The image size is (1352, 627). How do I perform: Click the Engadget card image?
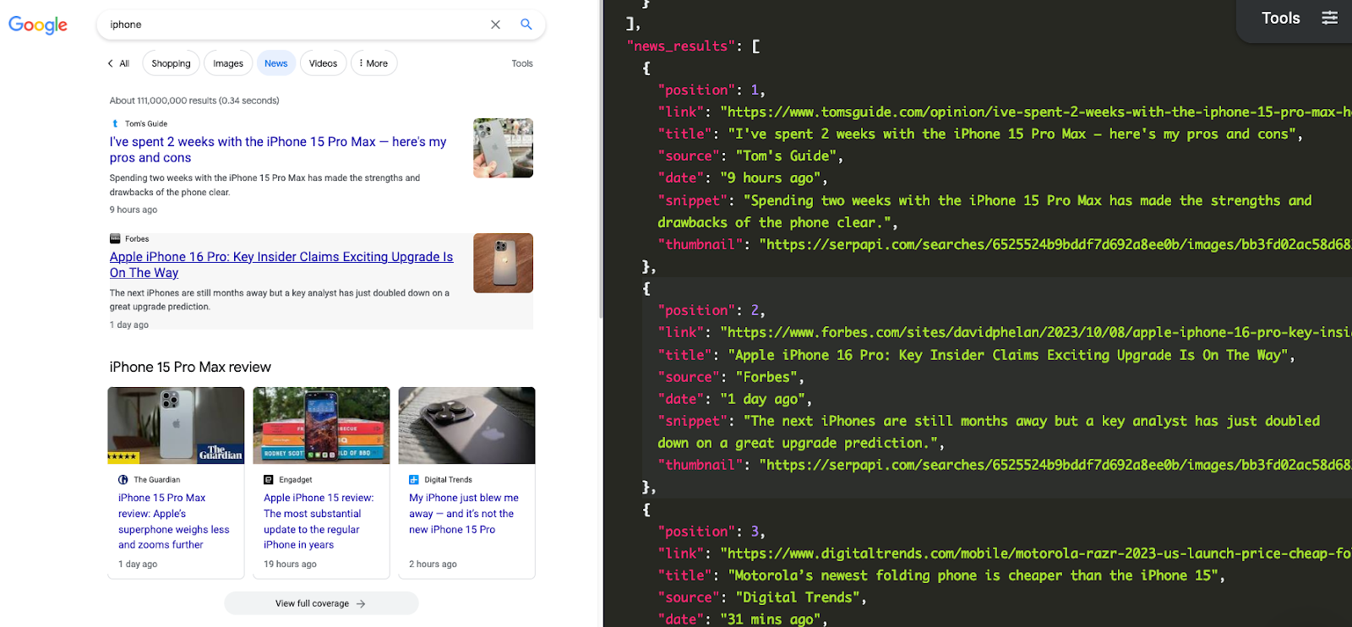point(321,425)
